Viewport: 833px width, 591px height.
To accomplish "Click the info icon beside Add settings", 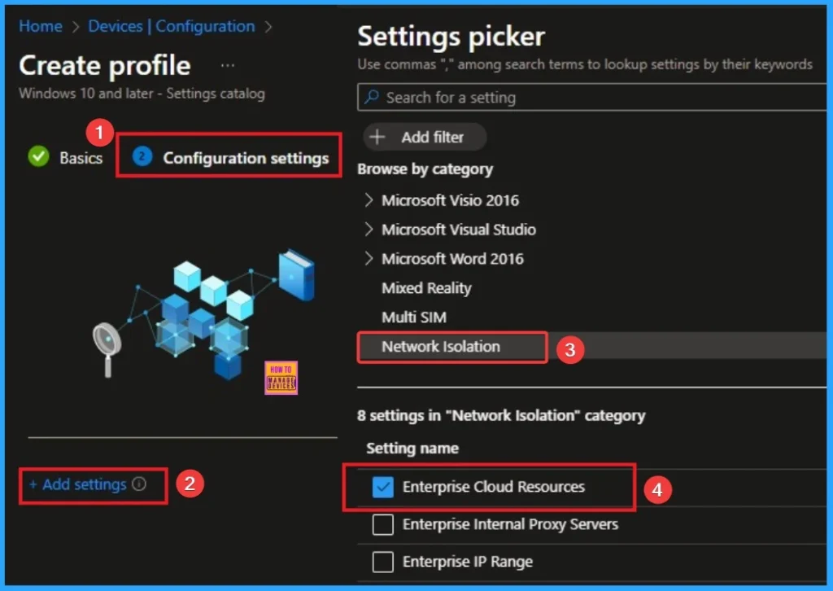I will click(140, 484).
